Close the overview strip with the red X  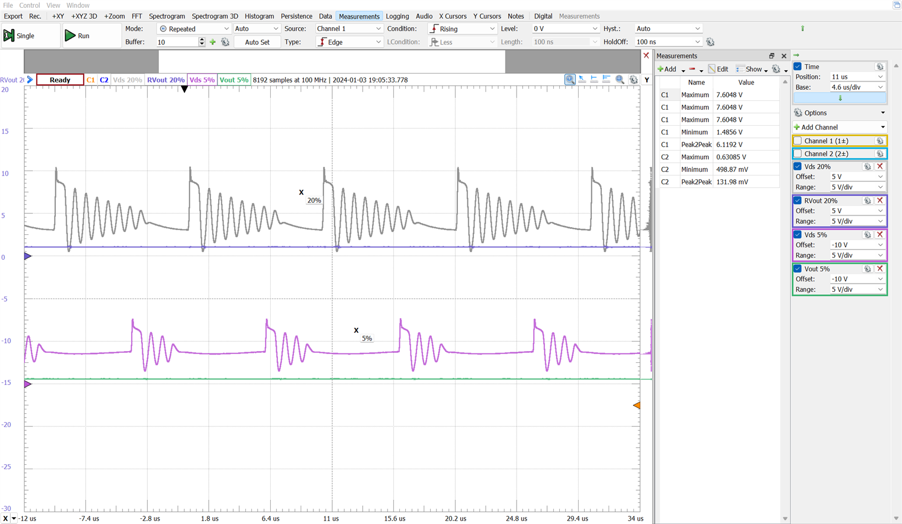(x=646, y=55)
